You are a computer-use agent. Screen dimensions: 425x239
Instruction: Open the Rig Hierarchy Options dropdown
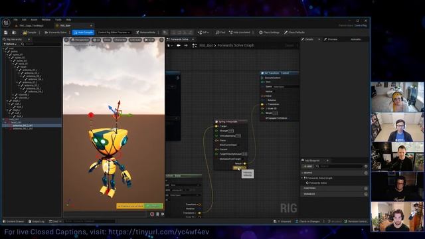coord(11,44)
